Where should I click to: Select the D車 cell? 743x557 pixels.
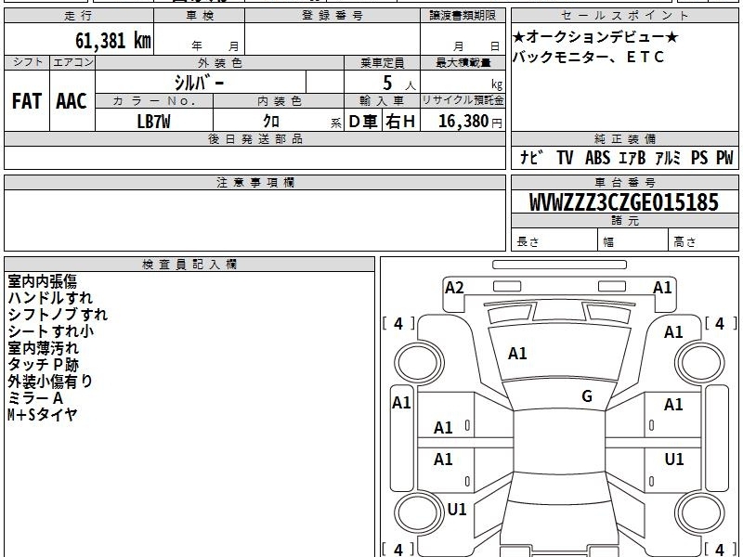point(363,122)
